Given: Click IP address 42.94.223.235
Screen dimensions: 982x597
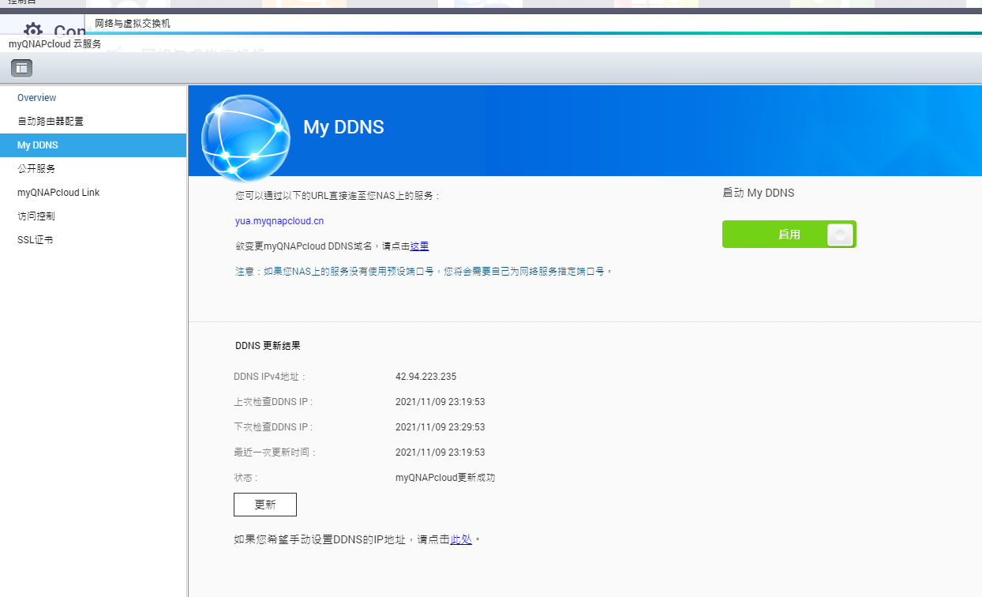Looking at the screenshot, I should [x=425, y=377].
